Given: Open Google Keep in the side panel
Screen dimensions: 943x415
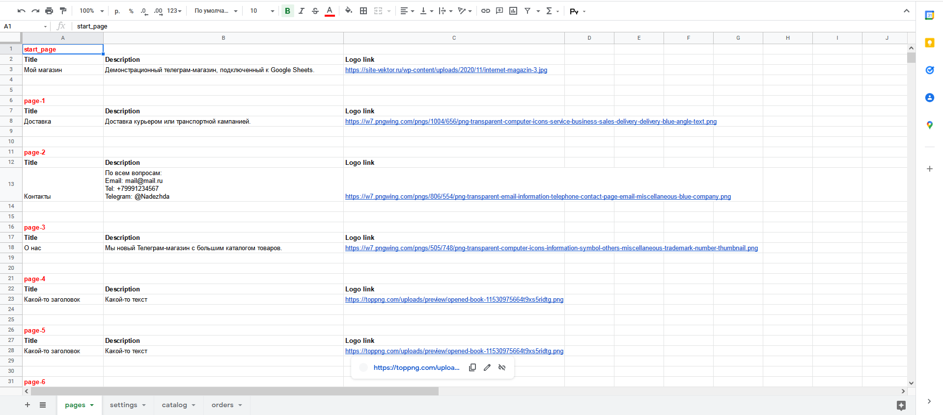Looking at the screenshot, I should point(929,43).
